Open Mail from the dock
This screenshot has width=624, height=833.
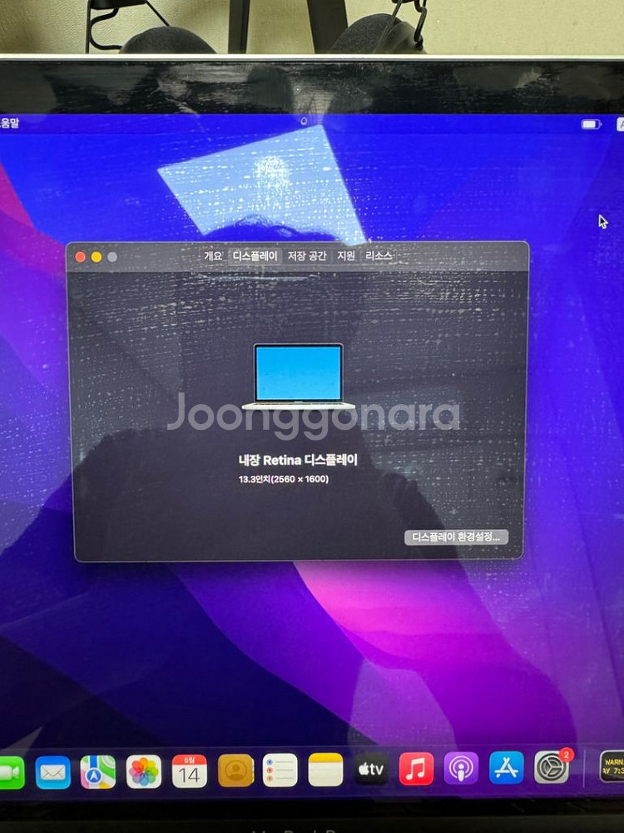pos(52,772)
